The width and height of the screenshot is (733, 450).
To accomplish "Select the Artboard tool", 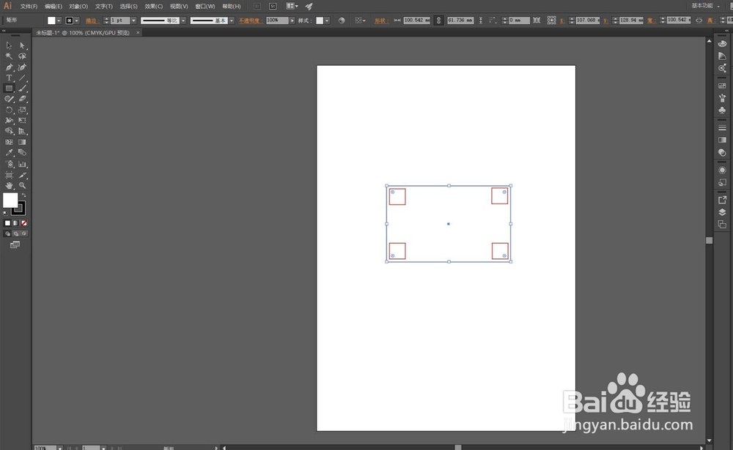I will pyautogui.click(x=9, y=175).
